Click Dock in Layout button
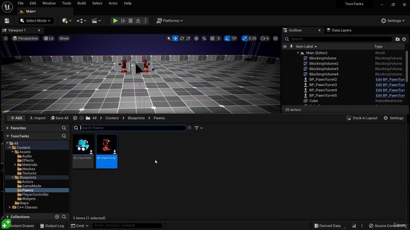The height and width of the screenshot is (230, 410). point(362,118)
